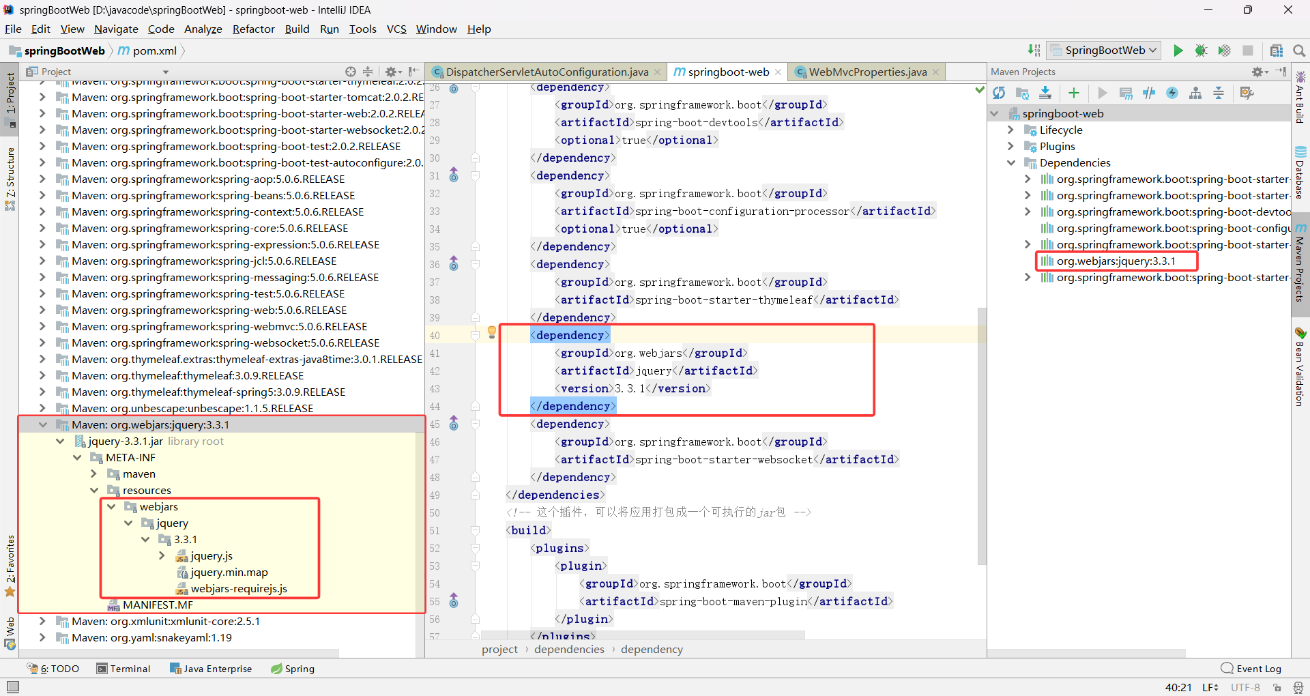The height and width of the screenshot is (696, 1310).
Task: Collapse the jquery-3.3.1.jar library root
Action: point(60,441)
